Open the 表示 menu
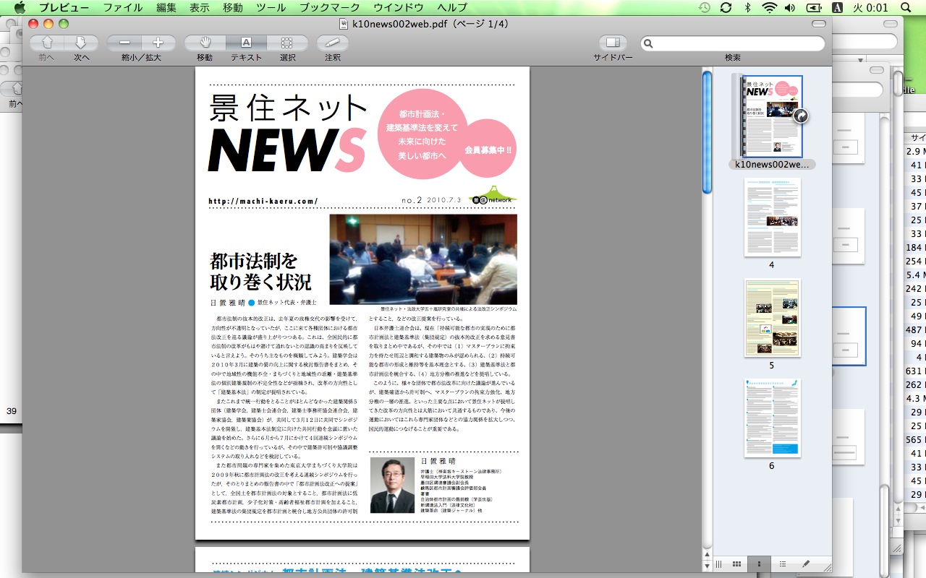This screenshot has width=926, height=578. (199, 8)
